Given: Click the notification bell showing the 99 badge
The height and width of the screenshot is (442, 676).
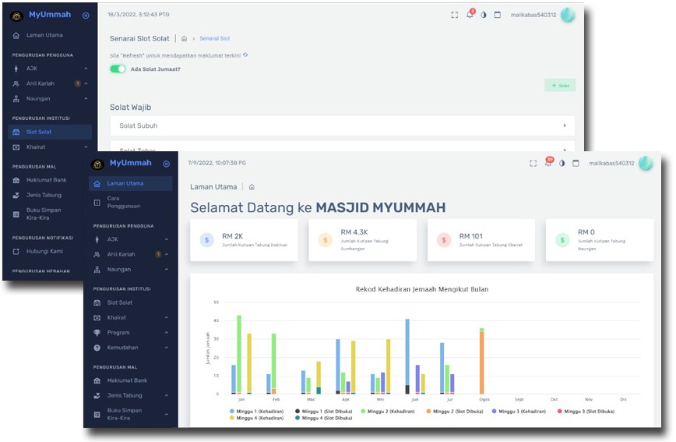Looking at the screenshot, I should point(548,163).
